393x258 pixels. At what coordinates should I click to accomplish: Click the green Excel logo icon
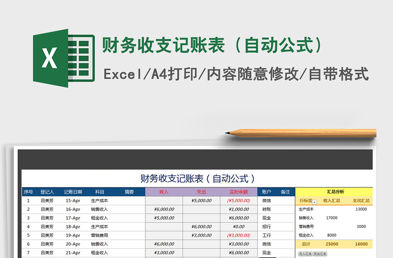64,58
